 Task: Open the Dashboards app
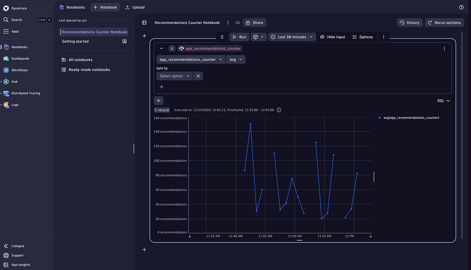point(20,59)
